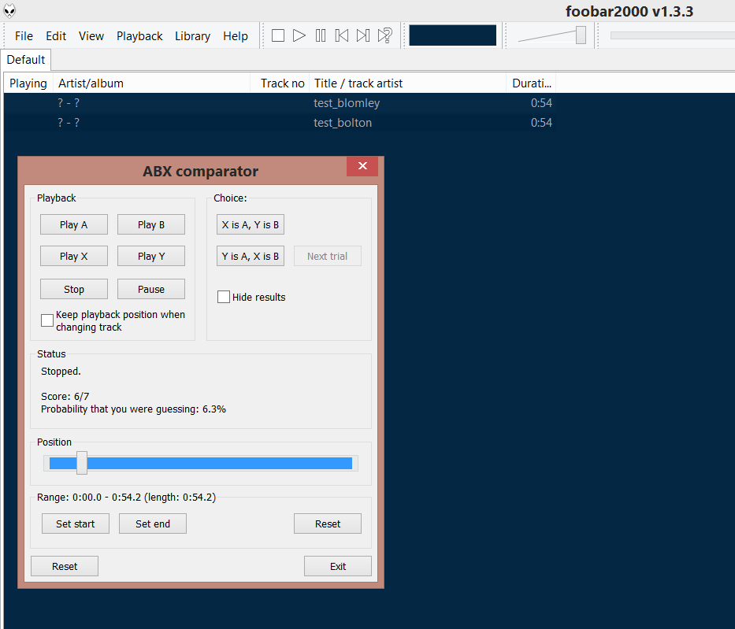Click the Duration column header
The height and width of the screenshot is (629, 735).
(x=531, y=83)
